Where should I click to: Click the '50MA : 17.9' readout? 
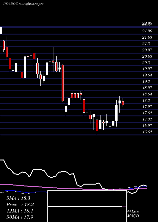(20, 217)
